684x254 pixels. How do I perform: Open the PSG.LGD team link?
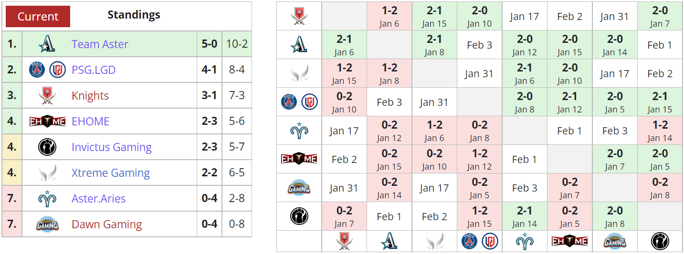[94, 70]
